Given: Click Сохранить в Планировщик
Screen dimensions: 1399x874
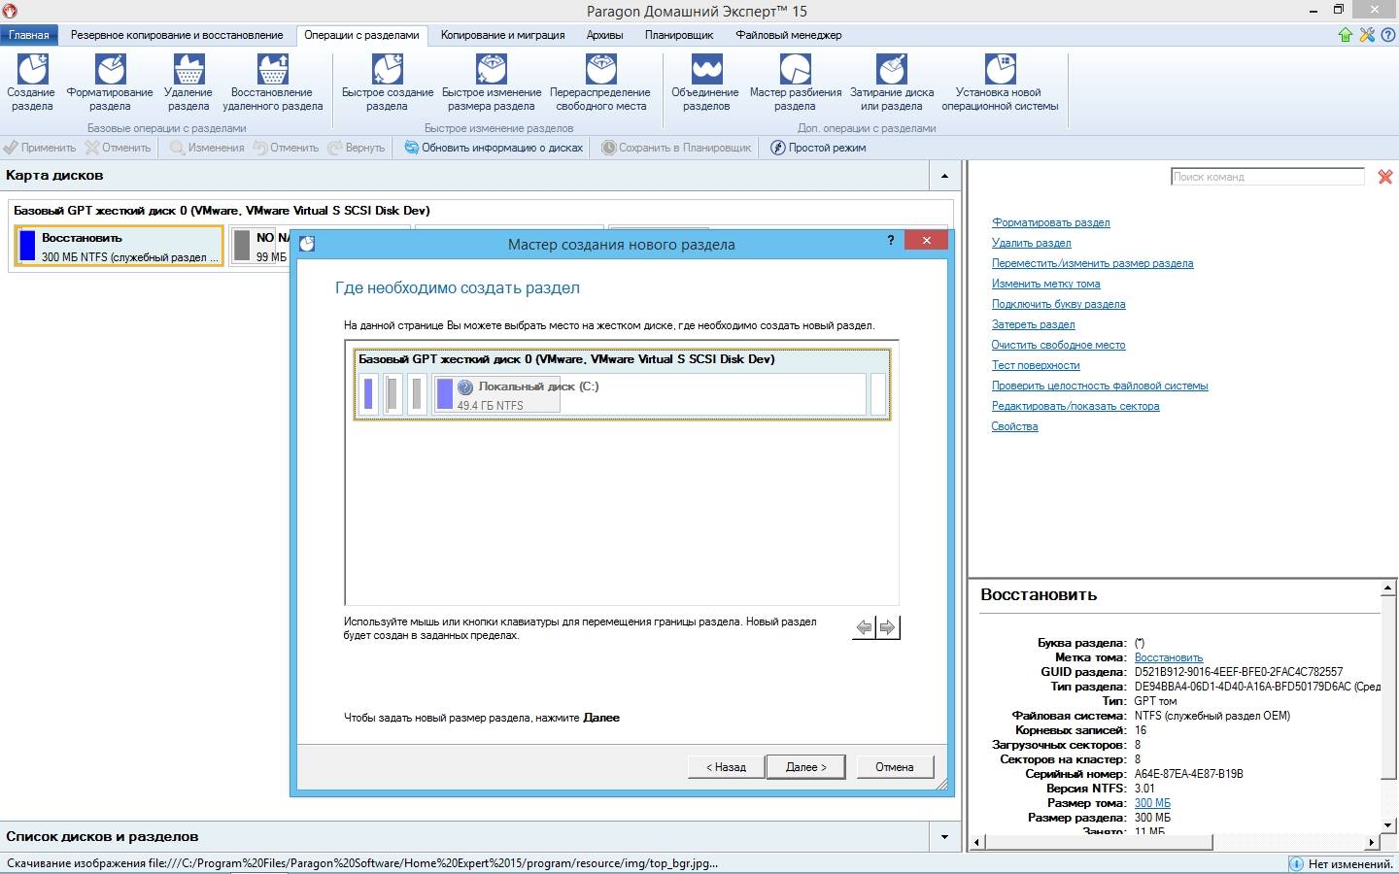Looking at the screenshot, I should coord(676,148).
